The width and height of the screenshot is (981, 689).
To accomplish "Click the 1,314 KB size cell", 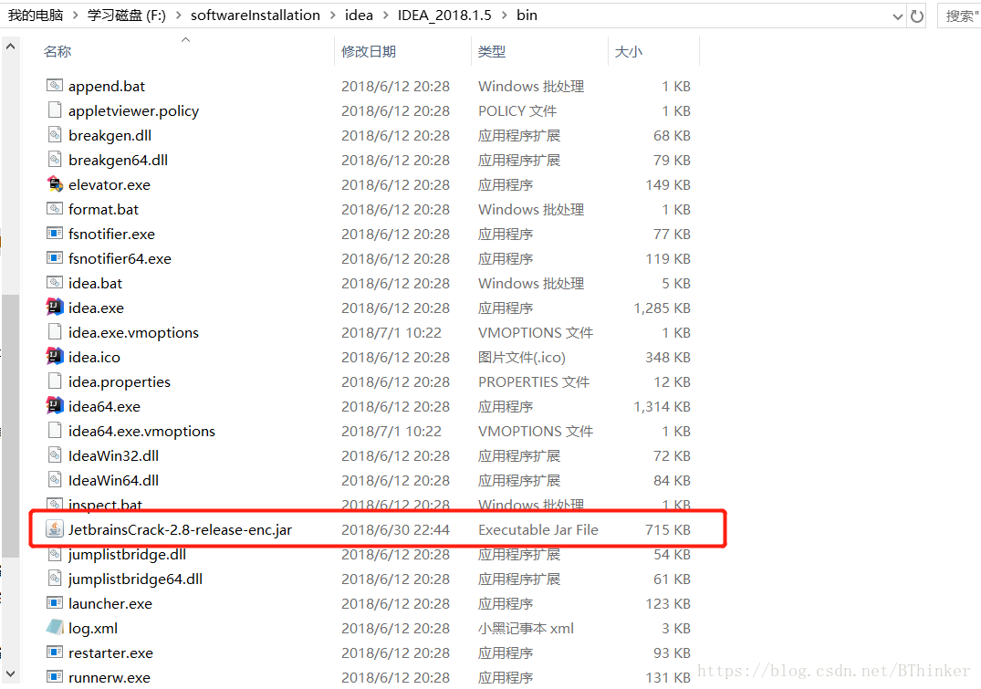I will (x=662, y=406).
